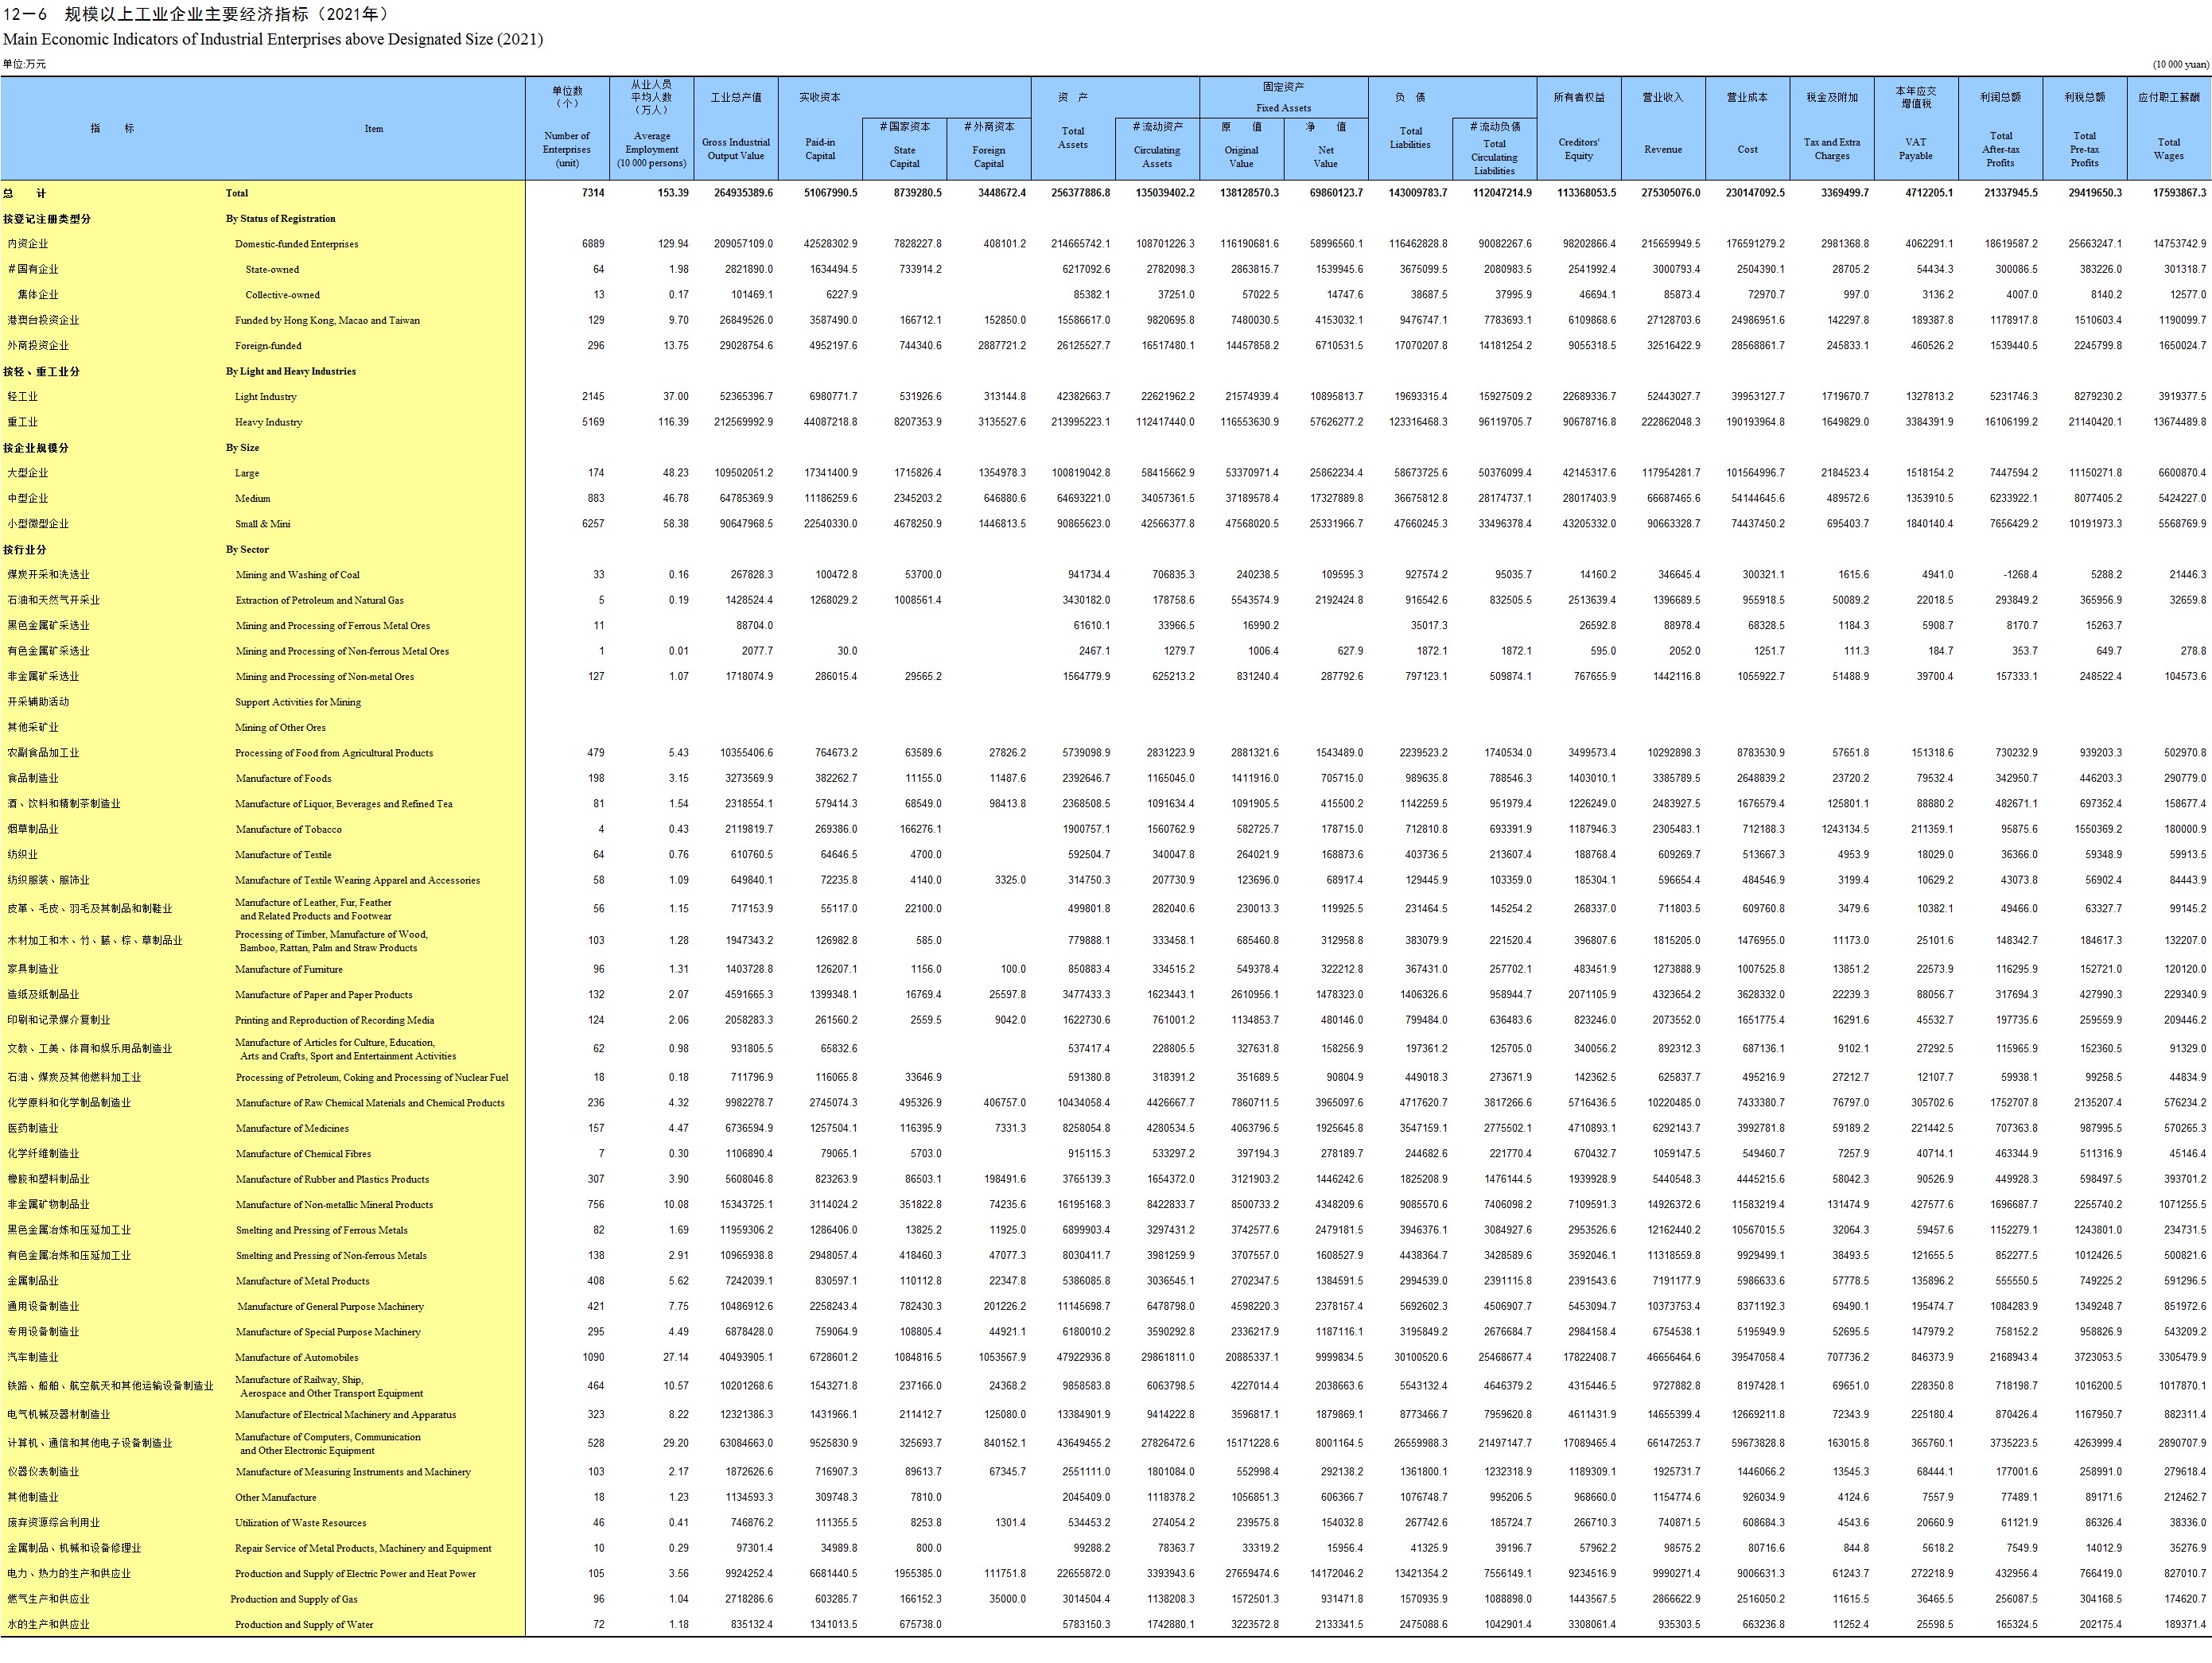The image size is (2212, 1663).
Task: Click the 'By Size' section heading
Action: (242, 447)
